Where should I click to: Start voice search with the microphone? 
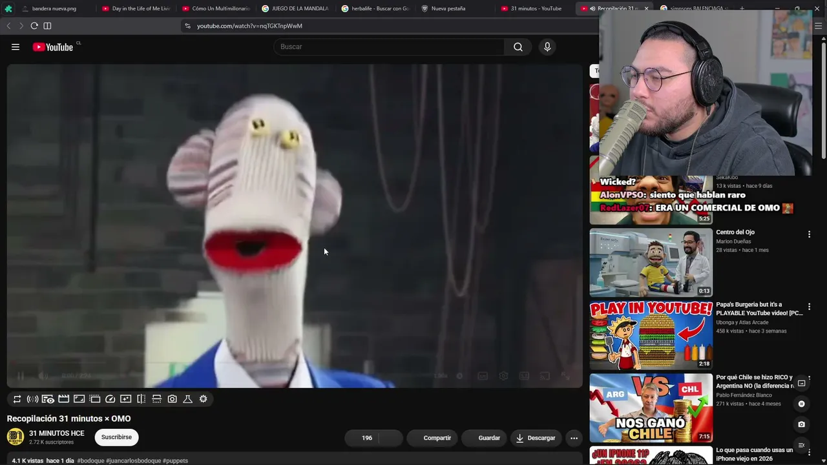point(547,46)
